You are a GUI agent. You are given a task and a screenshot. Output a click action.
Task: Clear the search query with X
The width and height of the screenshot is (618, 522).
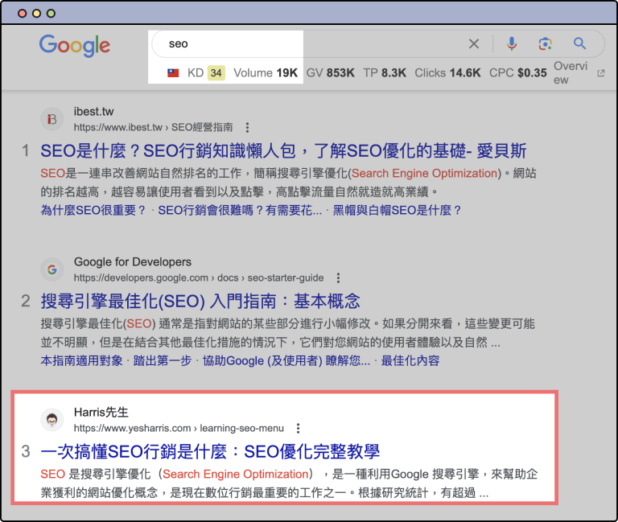point(474,43)
